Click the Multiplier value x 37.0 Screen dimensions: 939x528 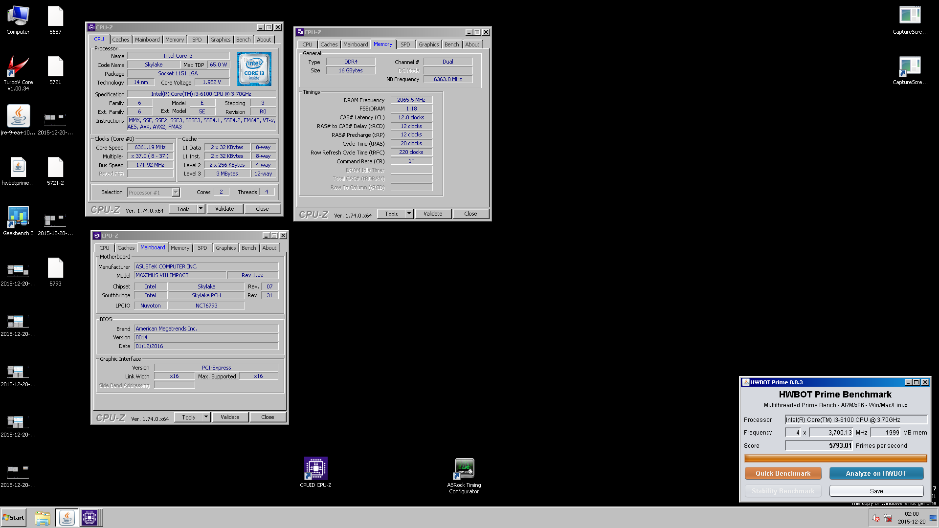pyautogui.click(x=150, y=156)
